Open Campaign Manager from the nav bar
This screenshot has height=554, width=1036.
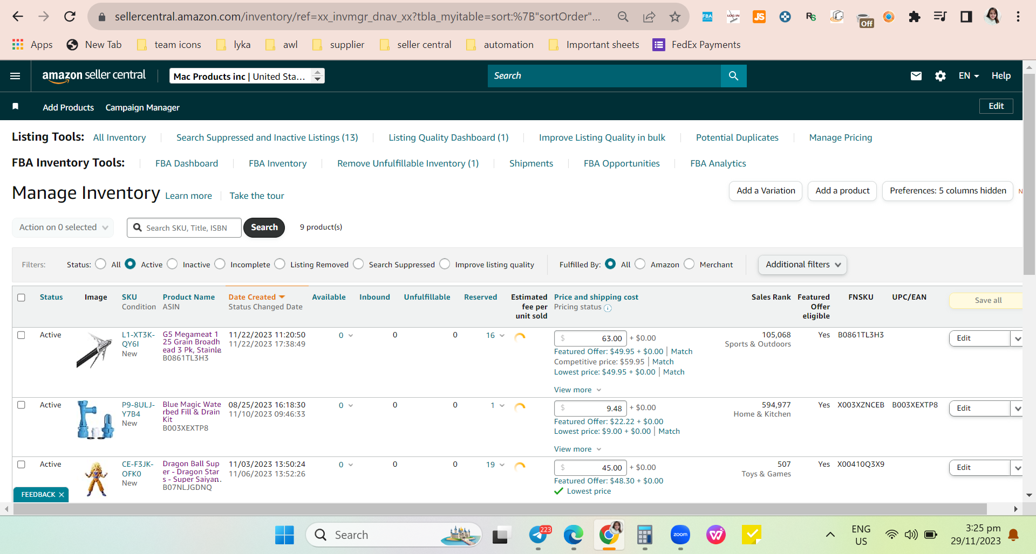click(x=142, y=107)
